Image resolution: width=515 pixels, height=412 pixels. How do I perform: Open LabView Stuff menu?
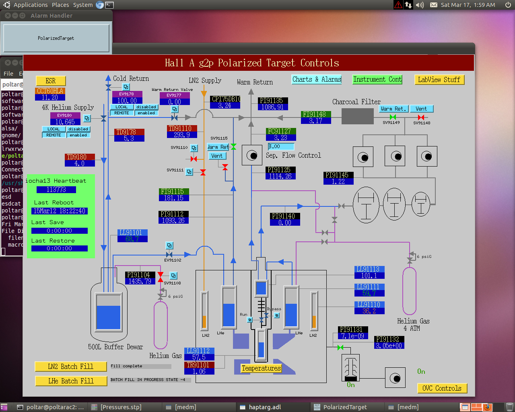click(439, 80)
